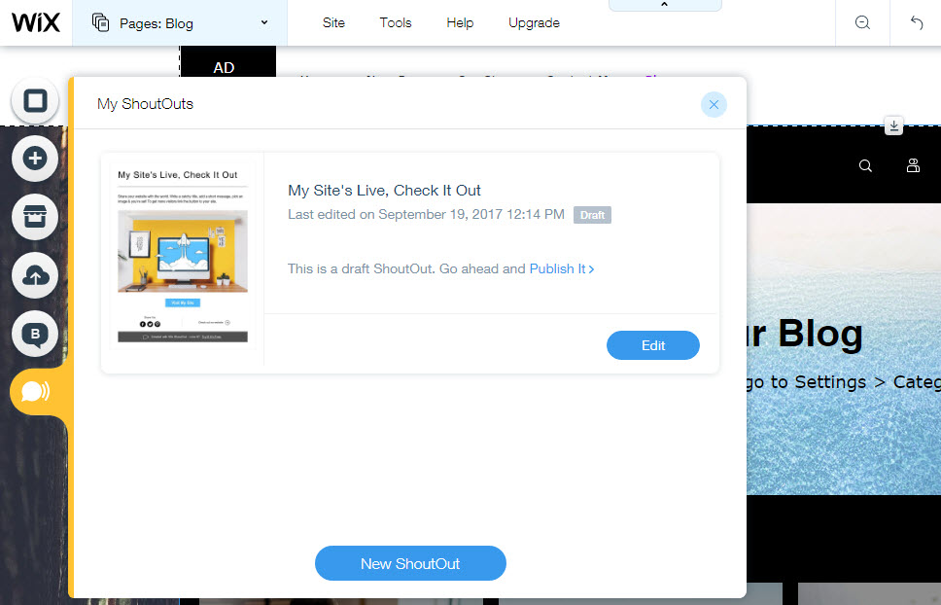Image resolution: width=941 pixels, height=605 pixels.
Task: Open the Wix App Market store icon
Action: (x=35, y=217)
